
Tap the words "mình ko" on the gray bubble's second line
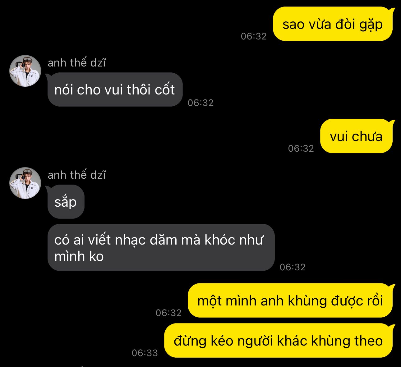click(x=79, y=256)
